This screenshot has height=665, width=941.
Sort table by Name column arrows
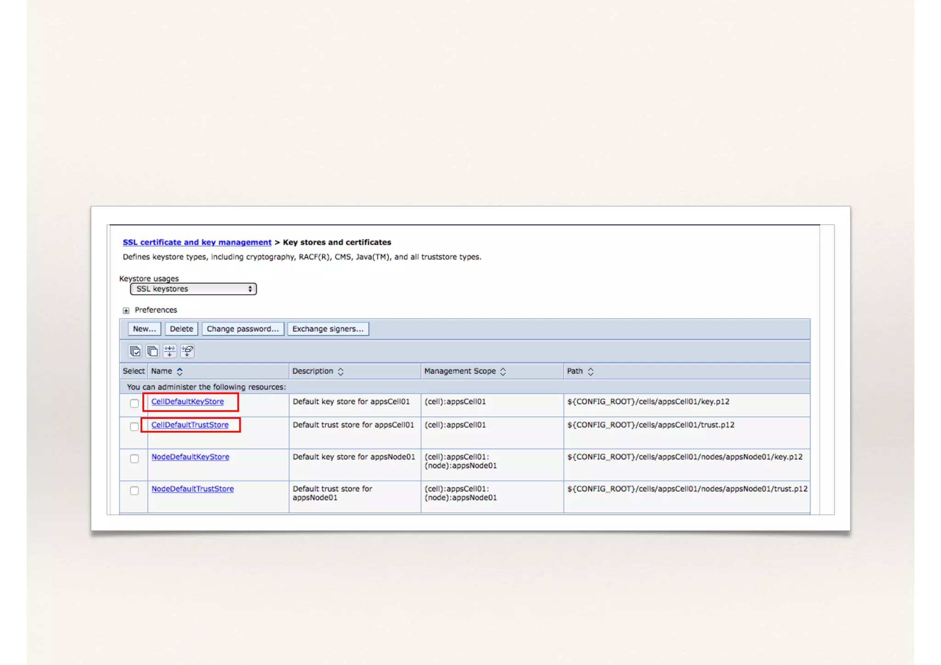point(180,372)
